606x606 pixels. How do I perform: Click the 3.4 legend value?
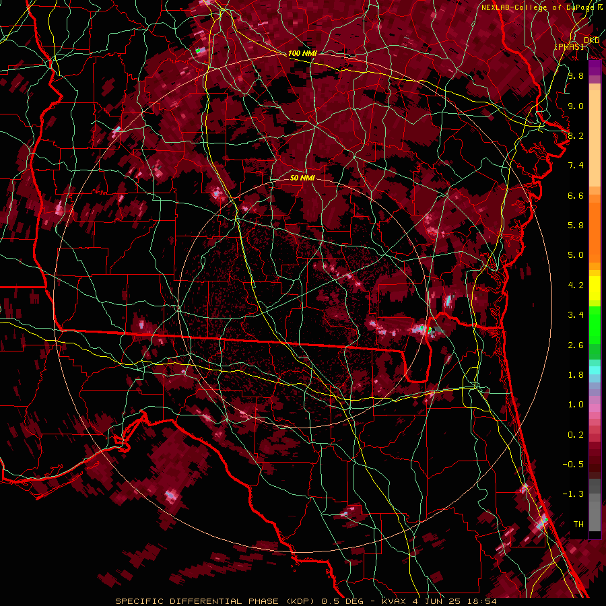tap(576, 315)
